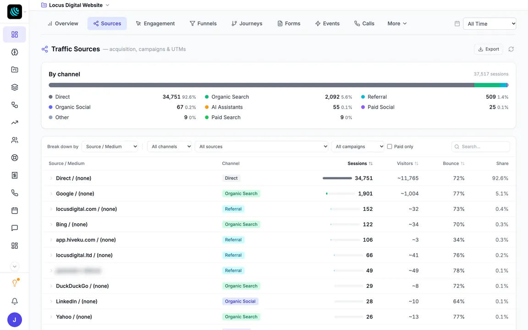Open the Locus Digital Website project dropdown

pos(75,5)
